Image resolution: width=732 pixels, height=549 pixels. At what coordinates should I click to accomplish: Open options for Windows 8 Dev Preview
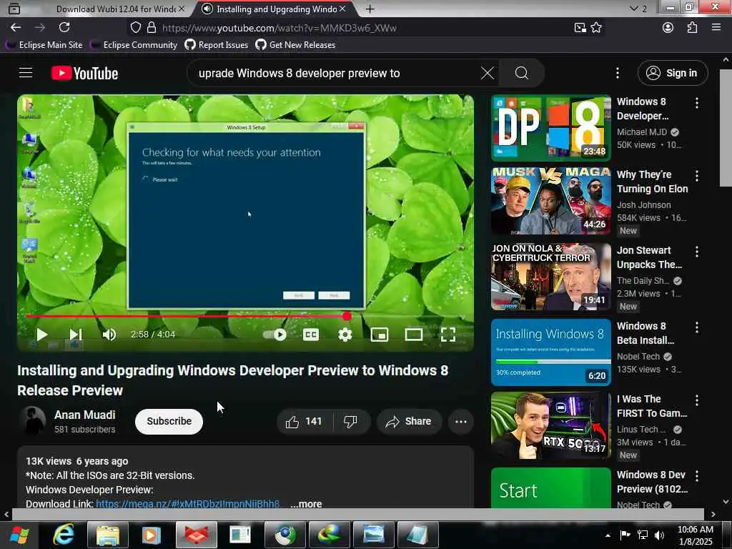(696, 475)
